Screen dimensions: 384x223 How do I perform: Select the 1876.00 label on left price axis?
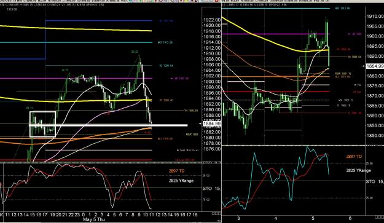pyautogui.click(x=212, y=149)
